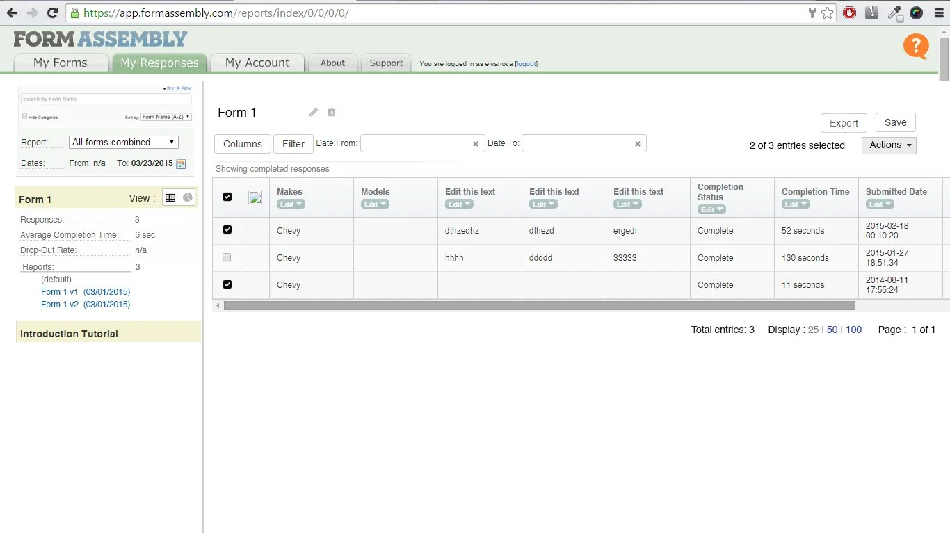
Task: Click the pencil icon to rename Form 1
Action: [313, 112]
